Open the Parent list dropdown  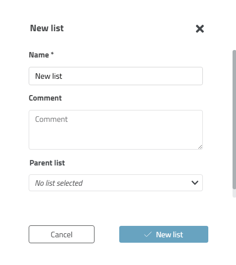116,183
